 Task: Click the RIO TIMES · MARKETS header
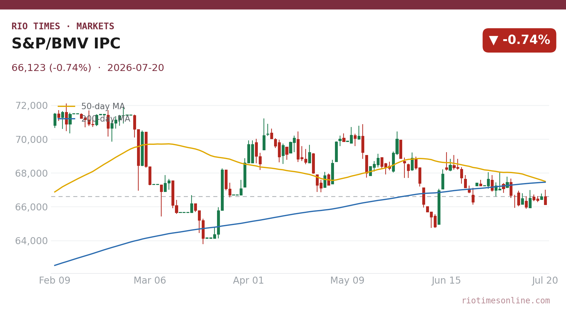click(x=63, y=26)
